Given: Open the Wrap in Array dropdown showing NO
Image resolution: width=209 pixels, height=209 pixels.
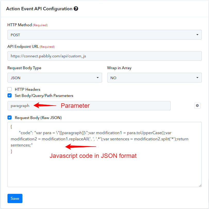Looking at the screenshot, I should coord(154,78).
